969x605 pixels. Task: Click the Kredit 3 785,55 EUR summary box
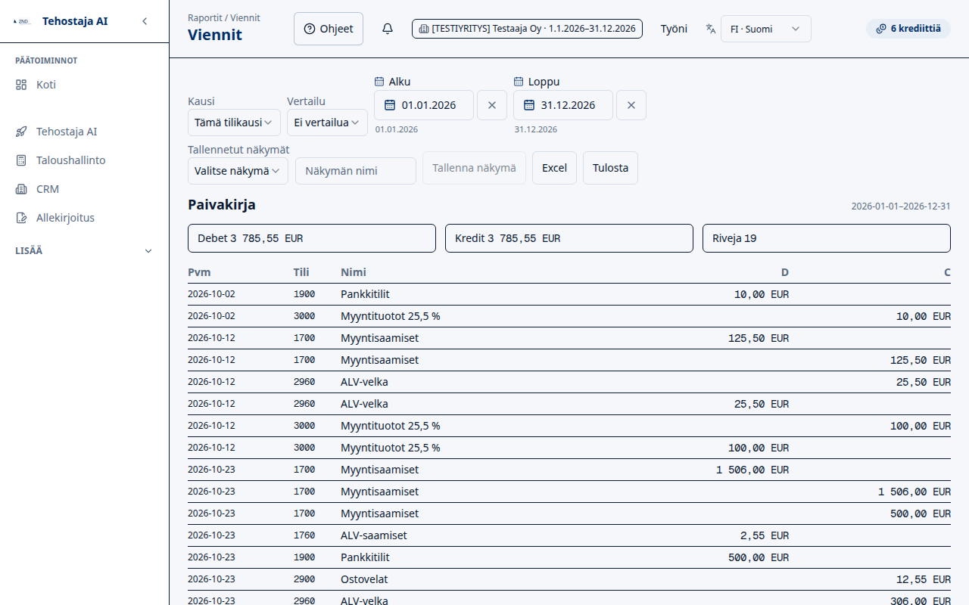[569, 238]
